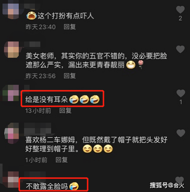Tap heart next to 给是没有耳朵 comment
The image size is (190, 192).
click(181, 93)
